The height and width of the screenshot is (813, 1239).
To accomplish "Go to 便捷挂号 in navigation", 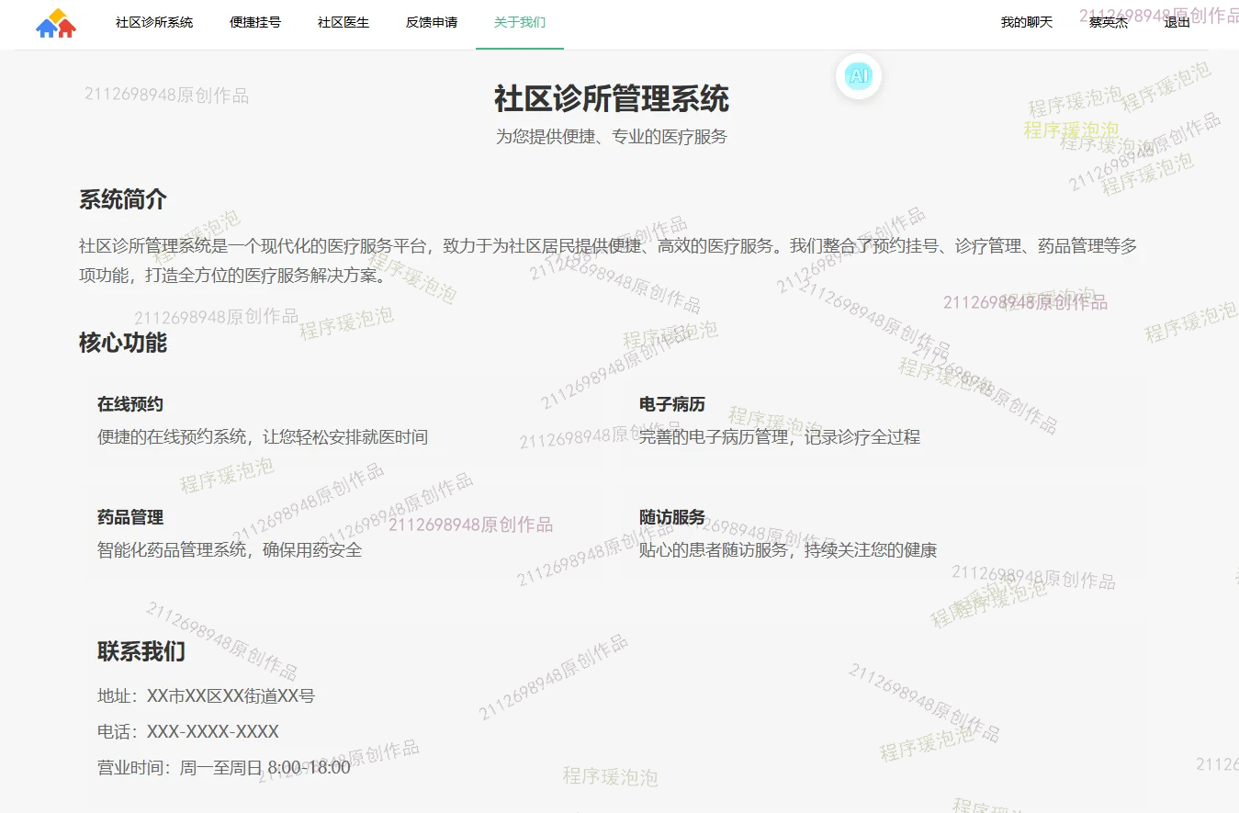I will tap(255, 22).
